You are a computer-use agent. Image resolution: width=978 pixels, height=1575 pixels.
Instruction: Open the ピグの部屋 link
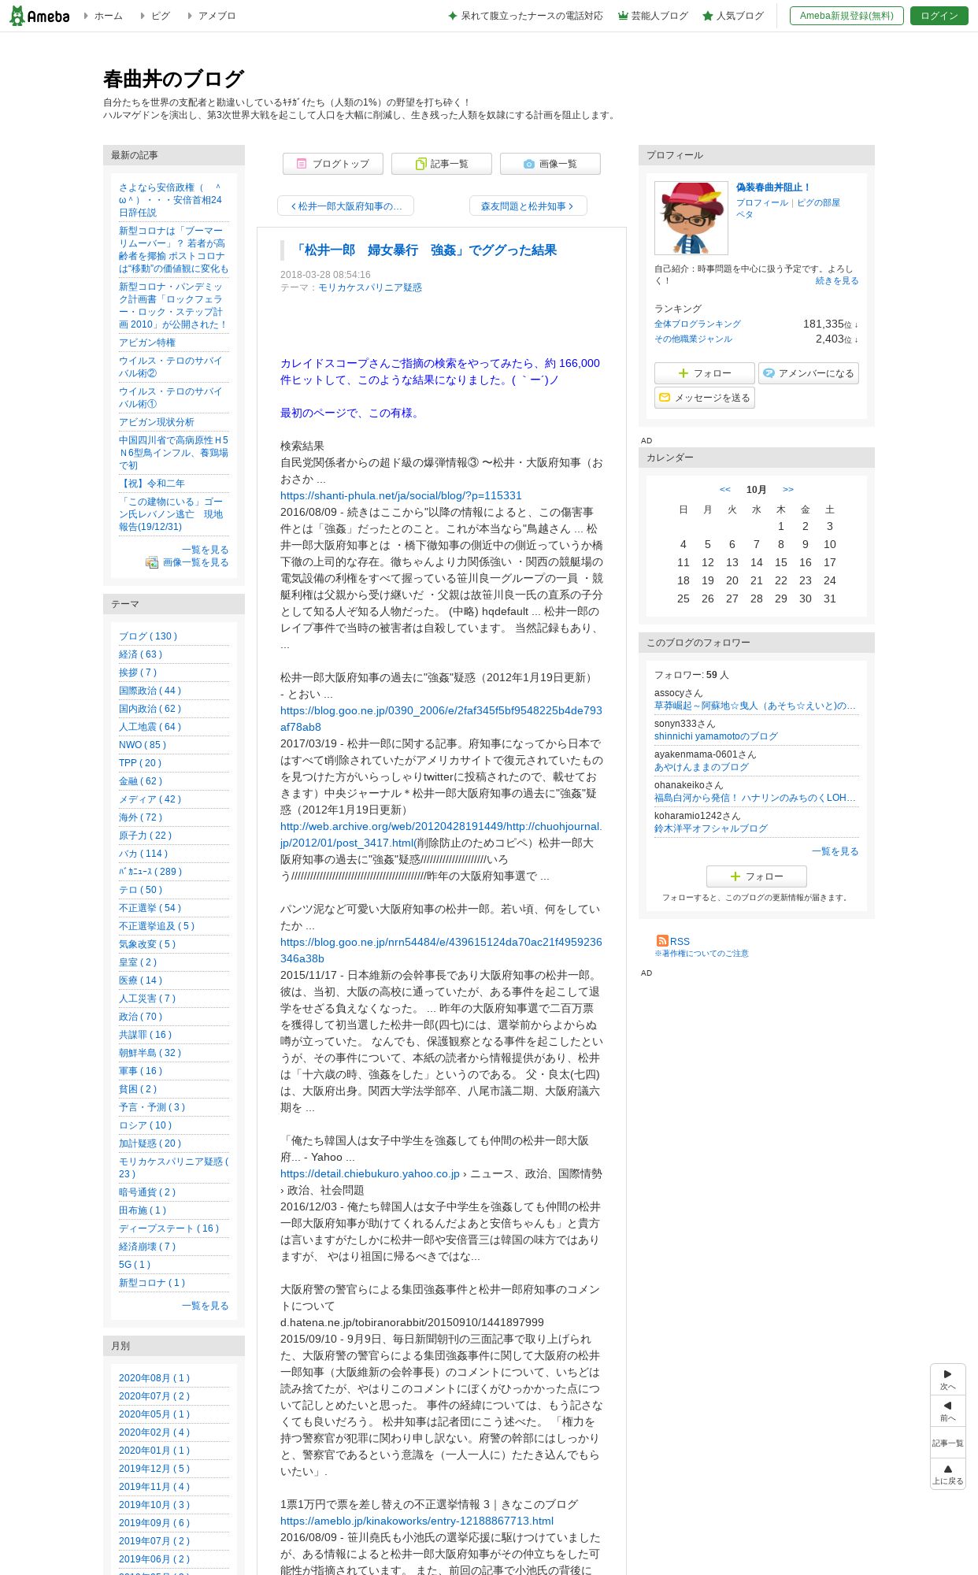pyautogui.click(x=818, y=202)
